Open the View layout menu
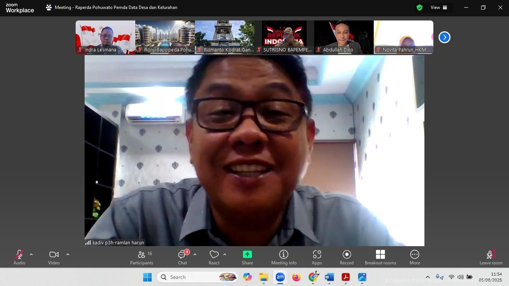 pos(439,7)
